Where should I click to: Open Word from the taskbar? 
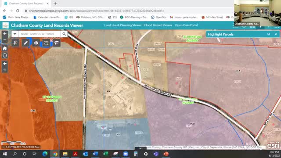[95, 154]
